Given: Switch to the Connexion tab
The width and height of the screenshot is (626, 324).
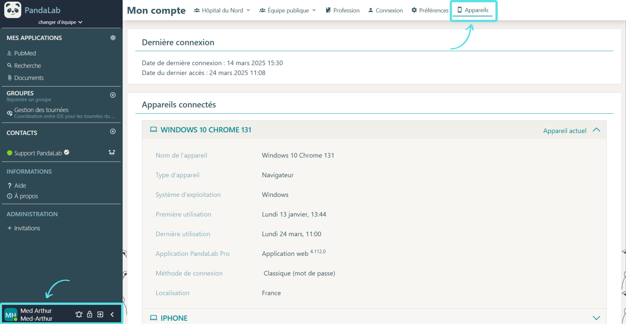Looking at the screenshot, I should [385, 10].
